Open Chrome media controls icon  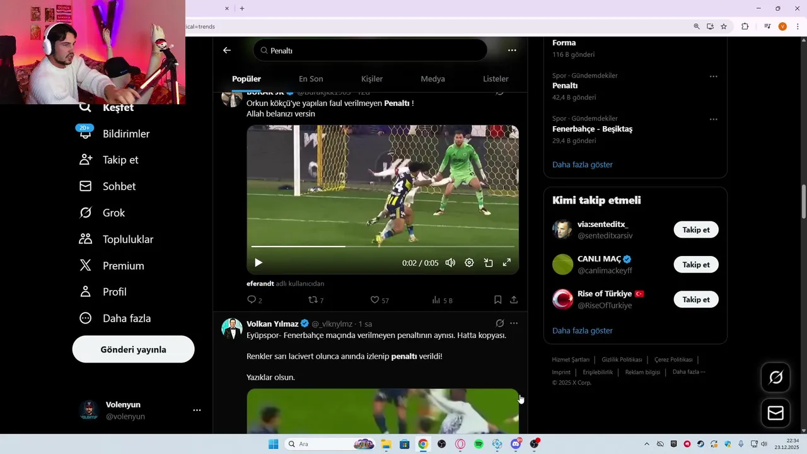(767, 26)
